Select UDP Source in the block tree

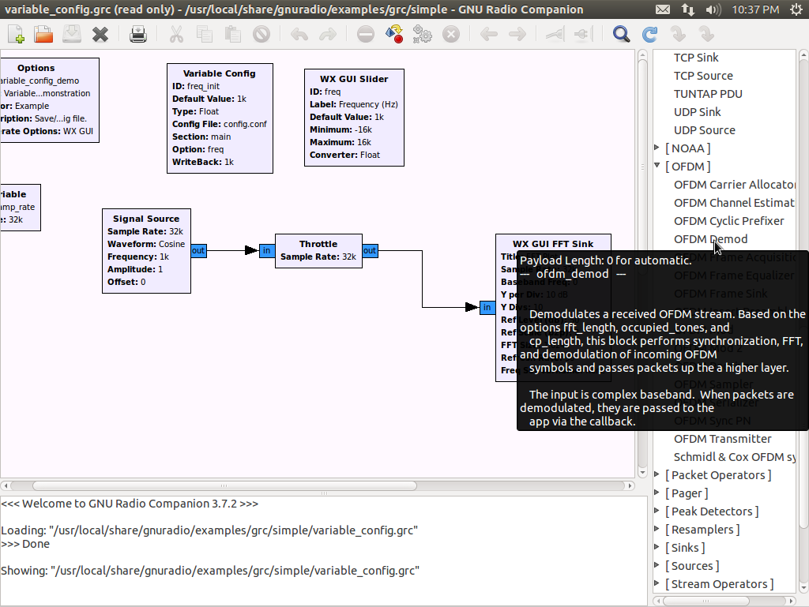coord(704,130)
